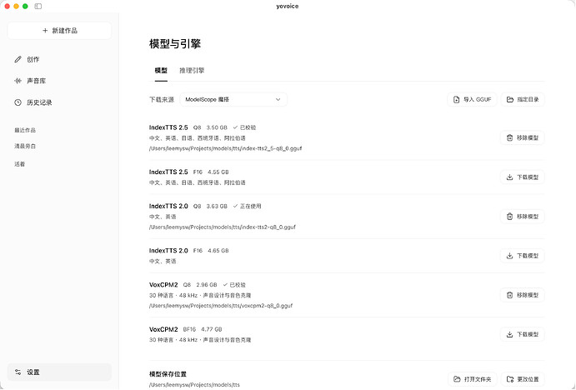Click the 更改位置 button
Viewport: 576px width, 390px height.
click(x=523, y=379)
